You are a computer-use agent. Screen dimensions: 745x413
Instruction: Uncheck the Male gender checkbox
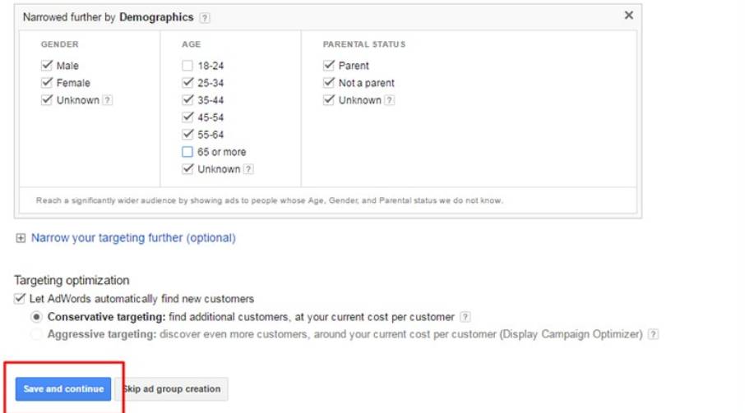tap(47, 66)
